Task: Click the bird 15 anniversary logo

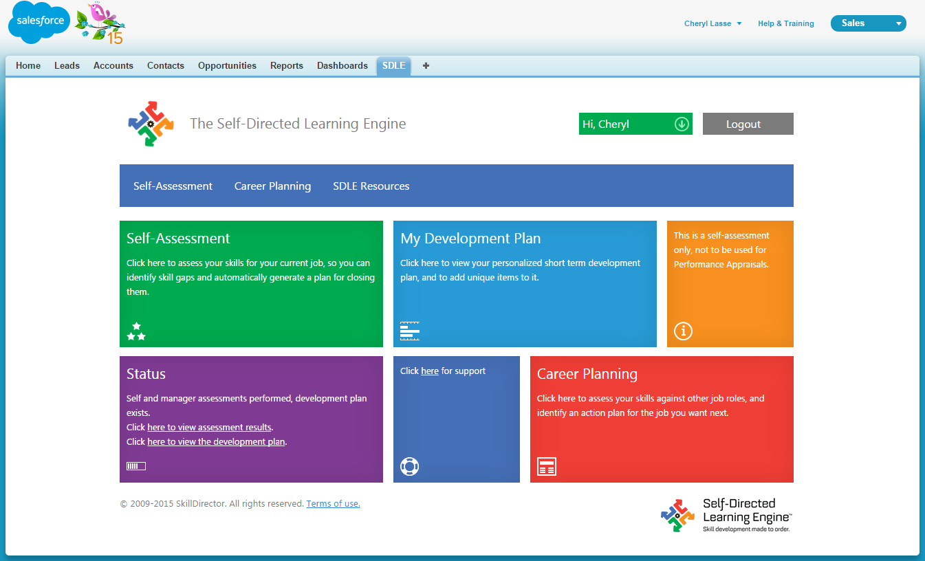Action: 99,23
